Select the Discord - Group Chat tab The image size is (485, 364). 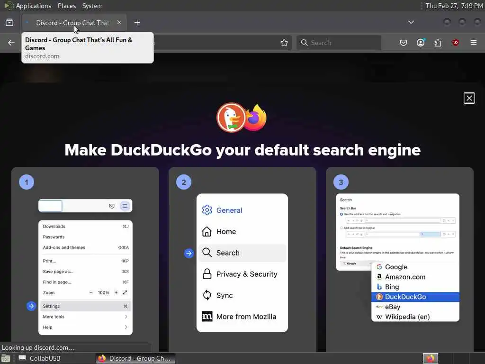(x=74, y=23)
